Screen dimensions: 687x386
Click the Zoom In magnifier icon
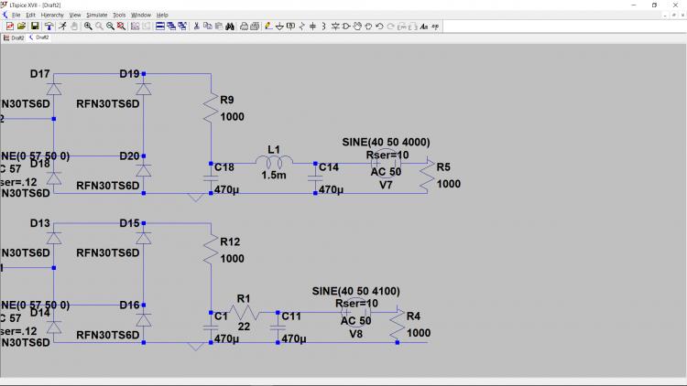(88, 27)
